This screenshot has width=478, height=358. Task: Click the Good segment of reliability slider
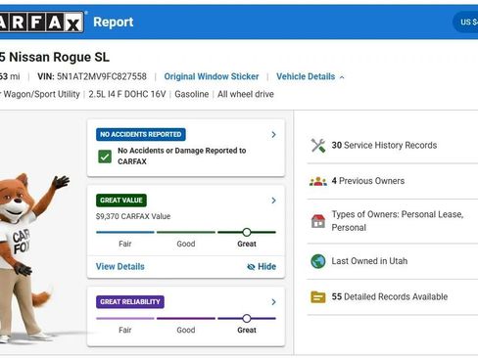[186, 318]
